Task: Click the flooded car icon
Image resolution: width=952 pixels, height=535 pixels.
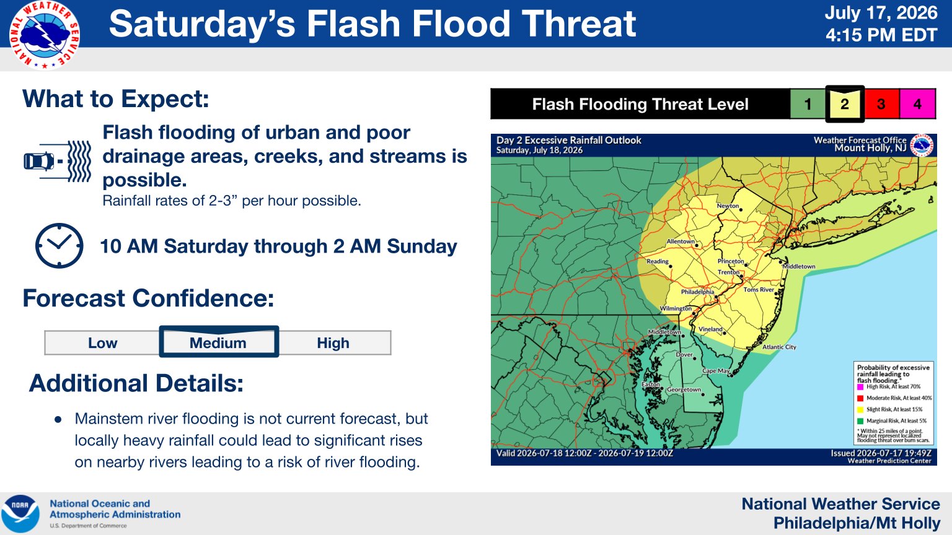Action: tap(57, 162)
